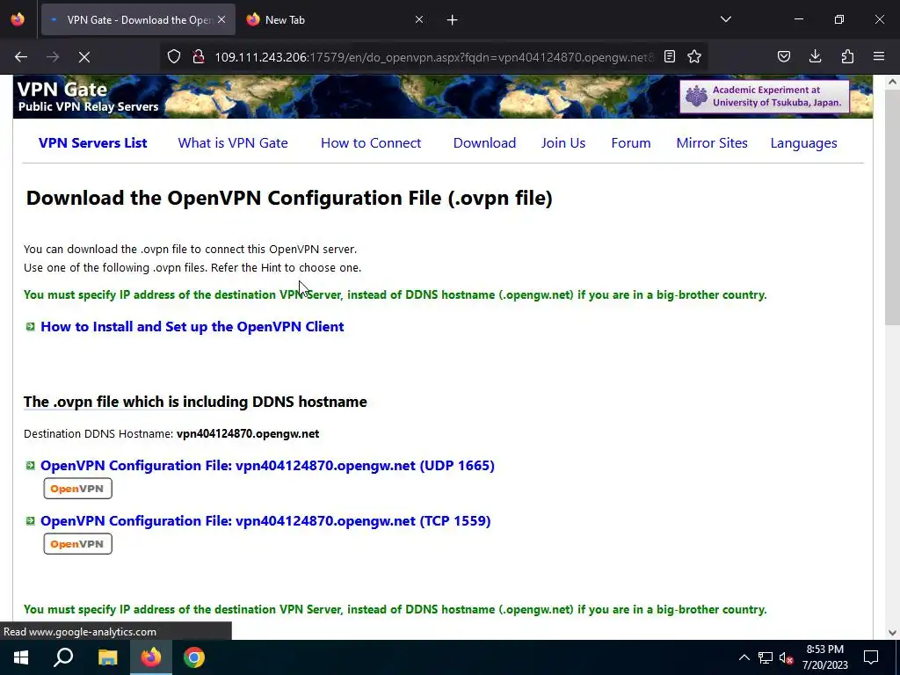The height and width of the screenshot is (675, 900).
Task: Visit the Forum link
Action: [631, 143]
